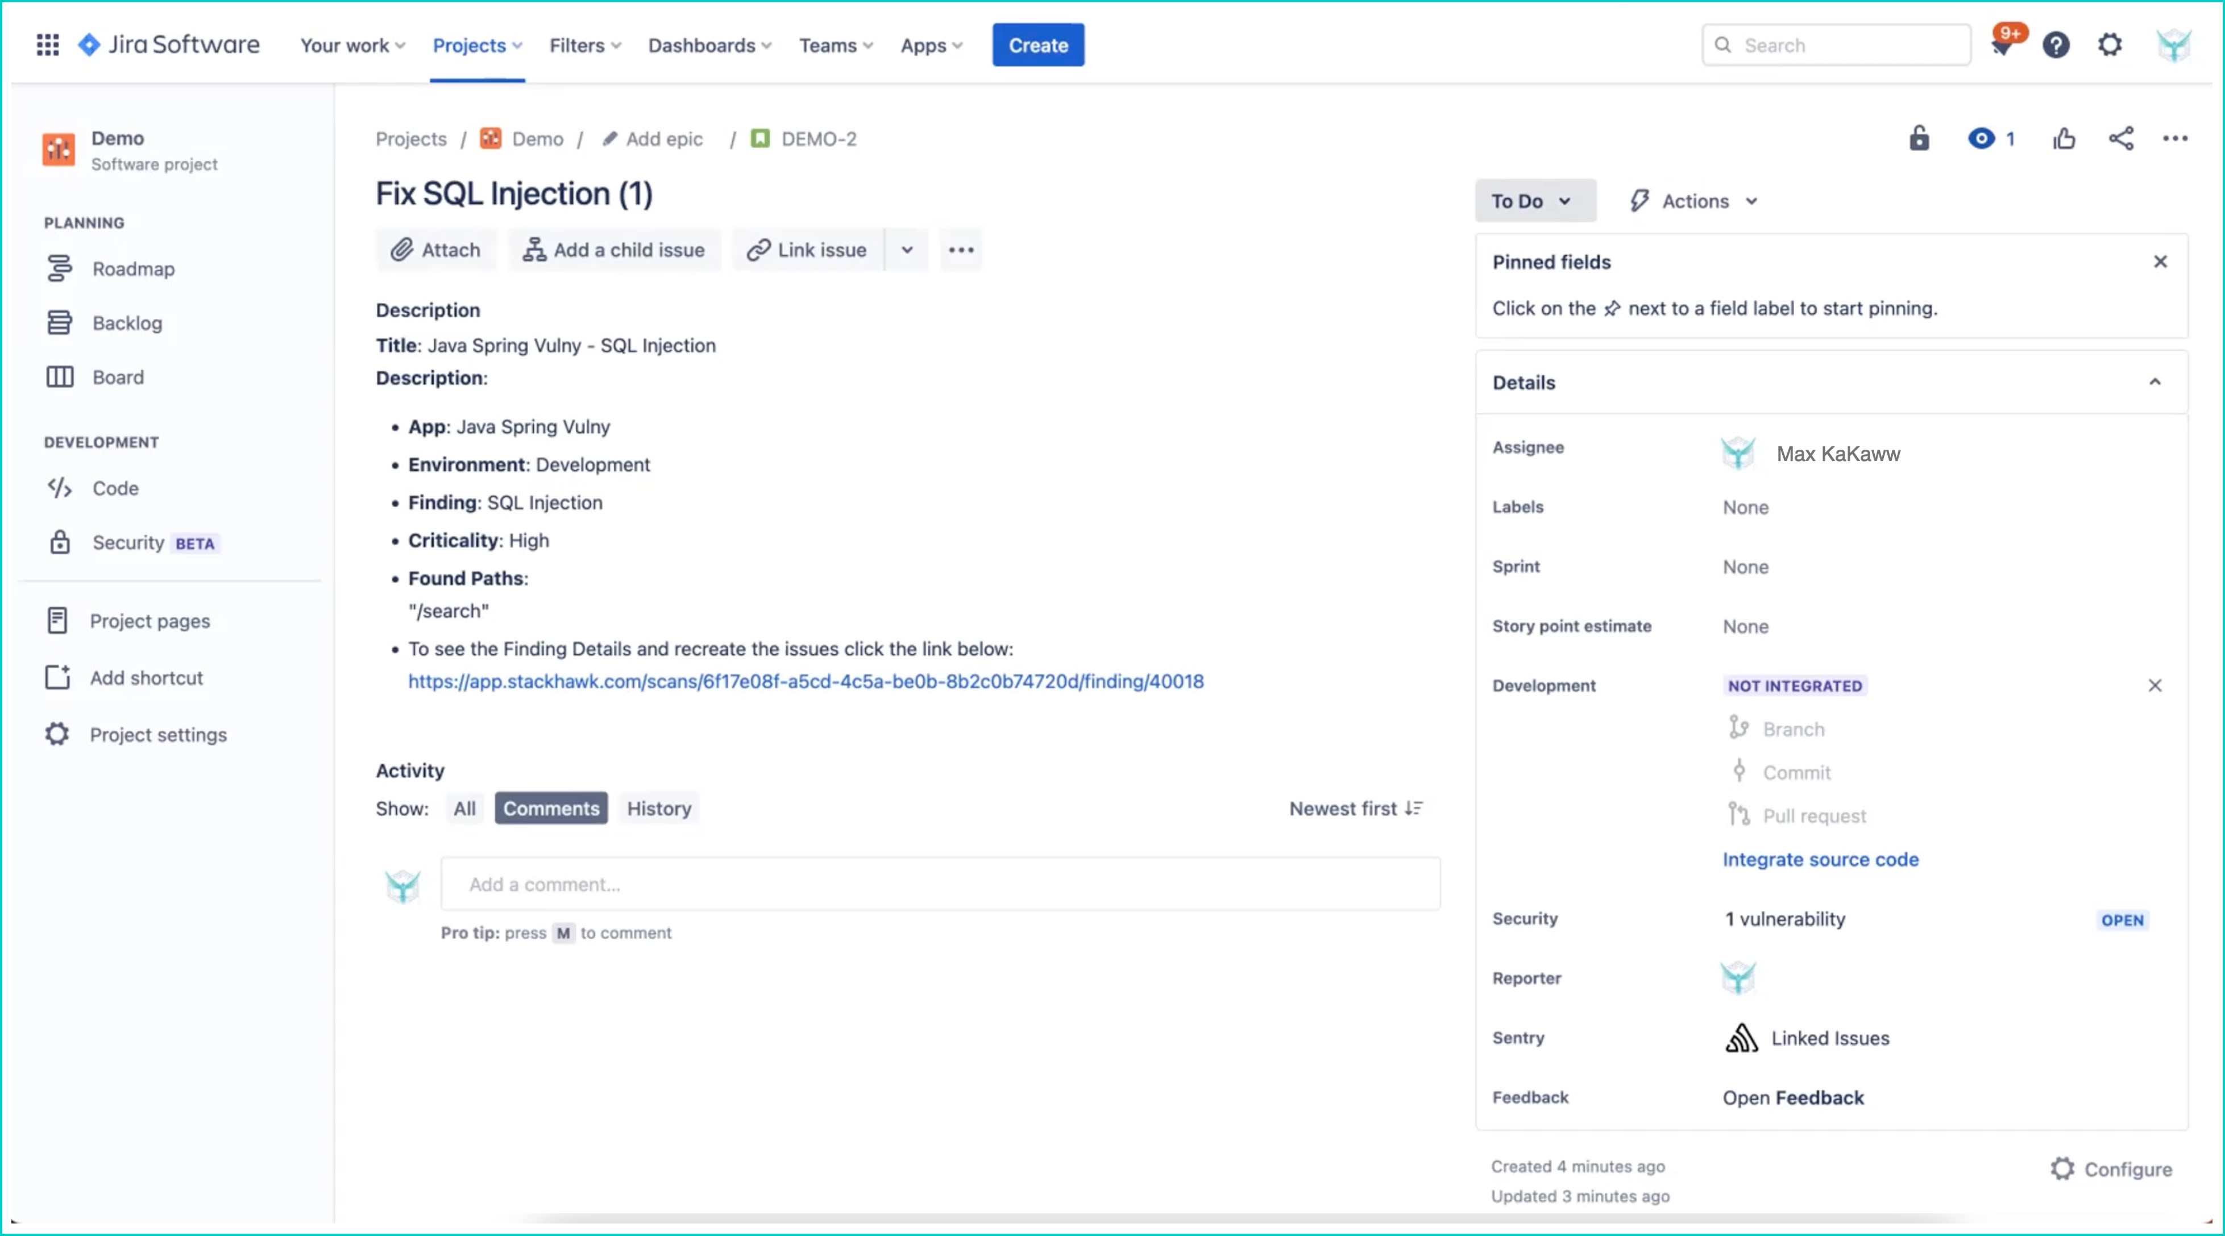Click Branch under Development
Screen dimensions: 2225x1236
point(1776,729)
